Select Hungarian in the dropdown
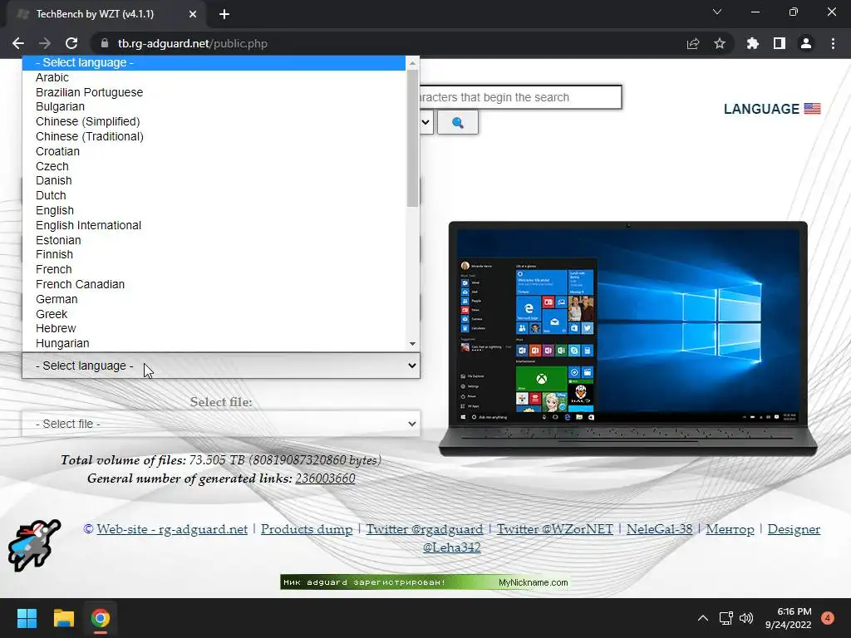The image size is (851, 638). click(214, 343)
